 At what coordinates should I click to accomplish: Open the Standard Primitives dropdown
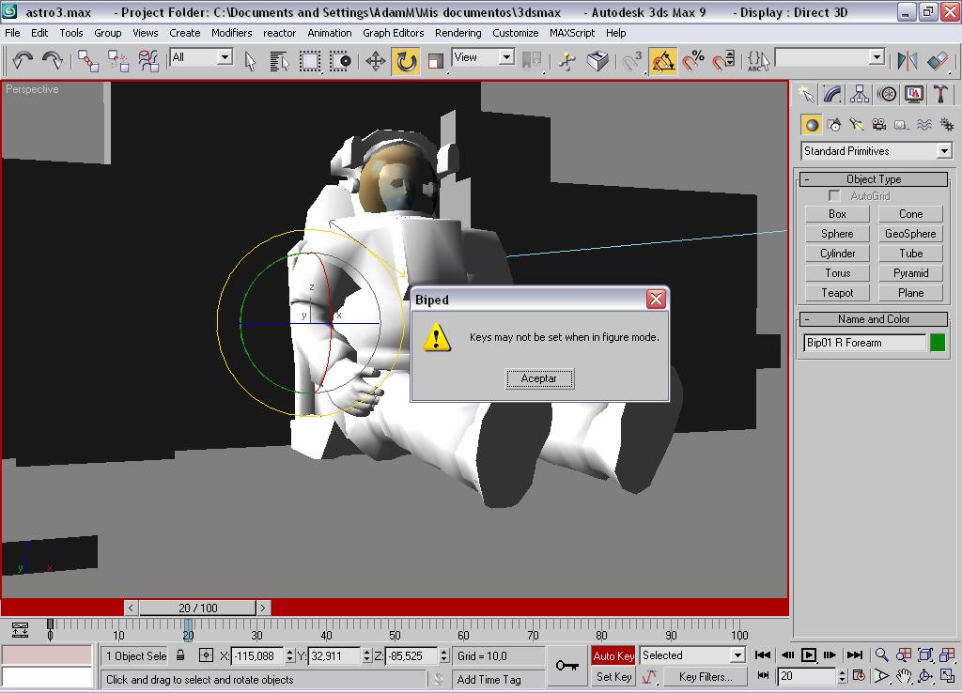(x=877, y=151)
